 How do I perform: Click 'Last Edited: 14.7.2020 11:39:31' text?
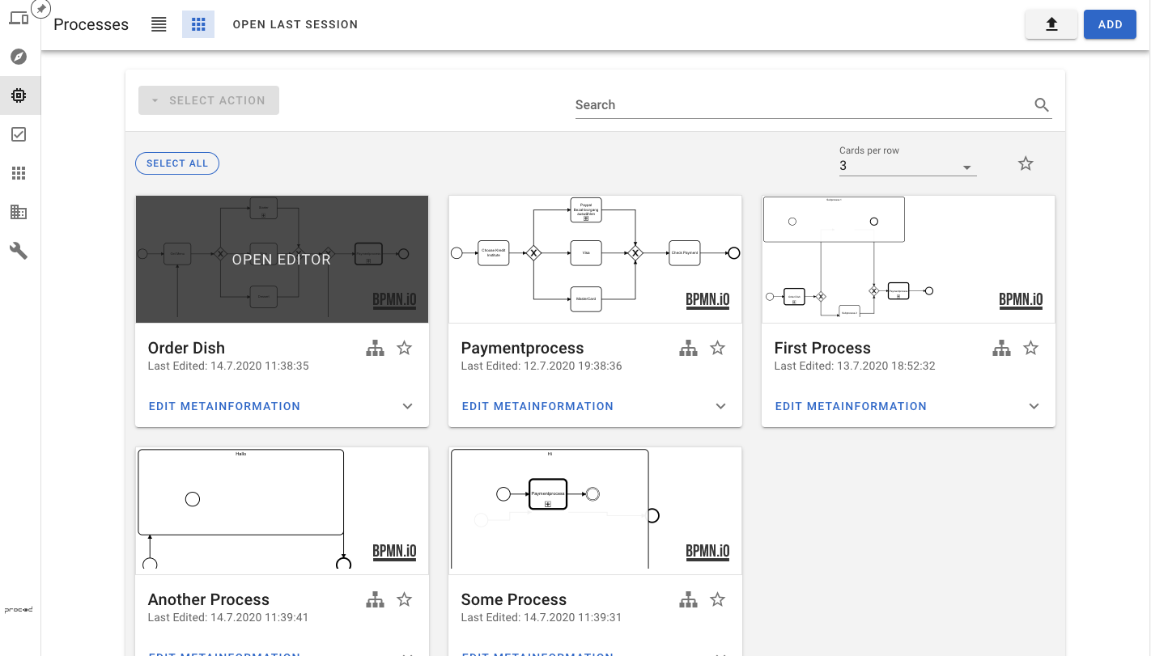pyautogui.click(x=542, y=617)
